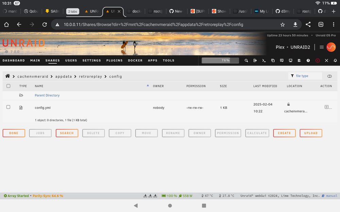Click the orange Plex avatar icon

point(331,47)
